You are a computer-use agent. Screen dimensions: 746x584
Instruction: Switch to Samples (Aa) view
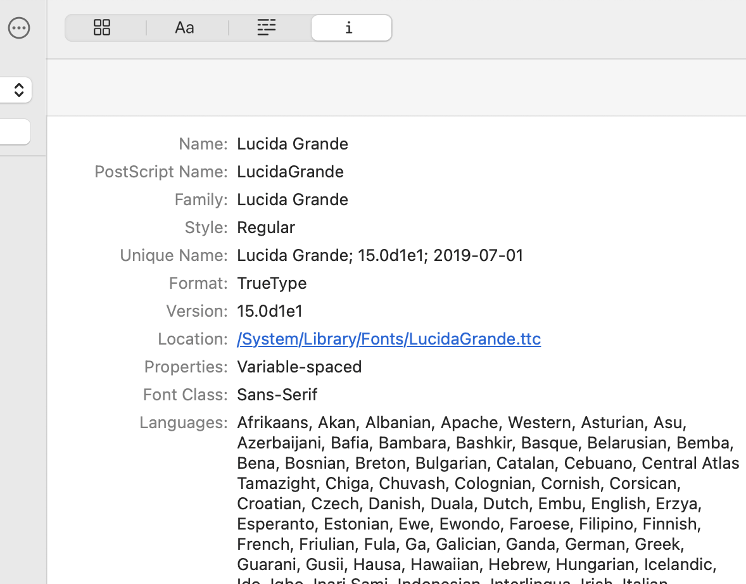184,28
